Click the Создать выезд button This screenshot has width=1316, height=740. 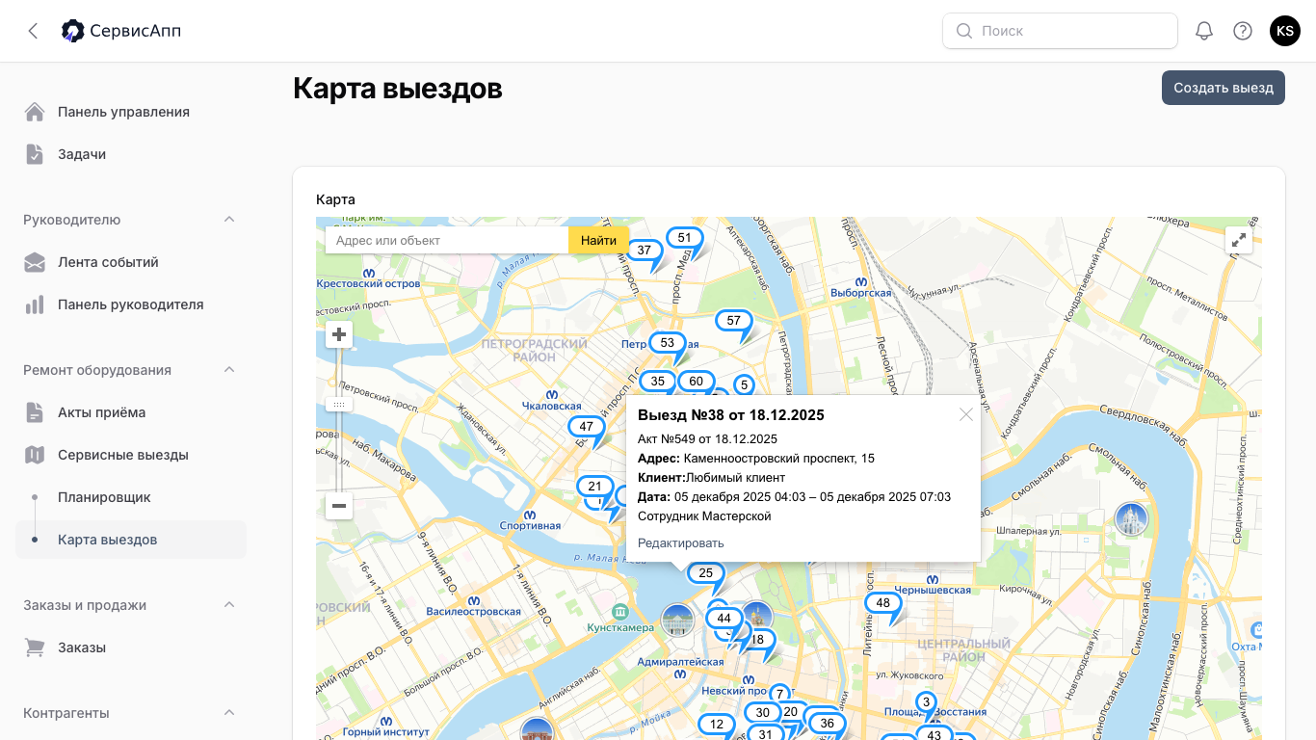pos(1223,88)
